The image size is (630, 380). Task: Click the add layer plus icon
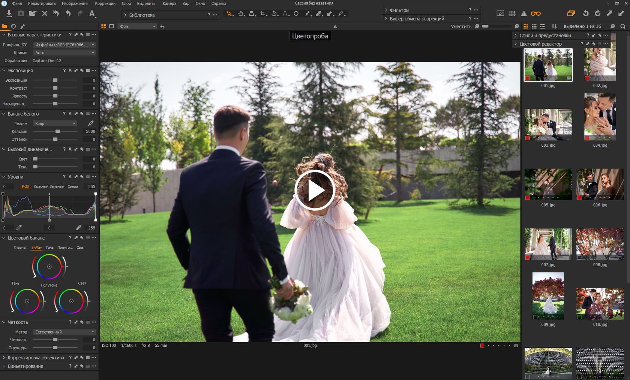[162, 26]
